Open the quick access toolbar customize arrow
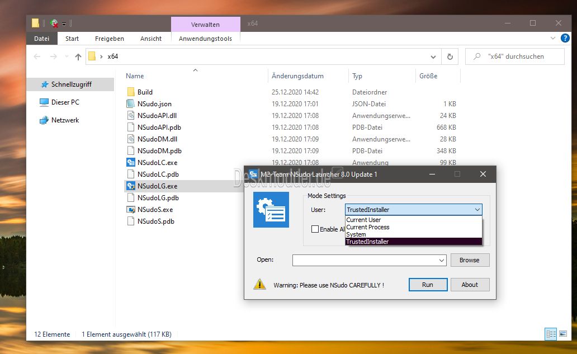Screen dimensions: 577x354 (64, 24)
